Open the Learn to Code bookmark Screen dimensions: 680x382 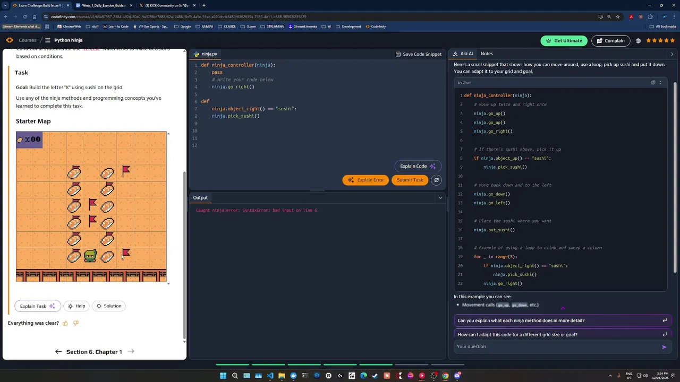[115, 27]
